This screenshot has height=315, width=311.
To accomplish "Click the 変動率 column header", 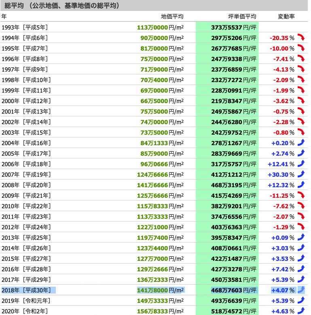I will pyautogui.click(x=286, y=17).
